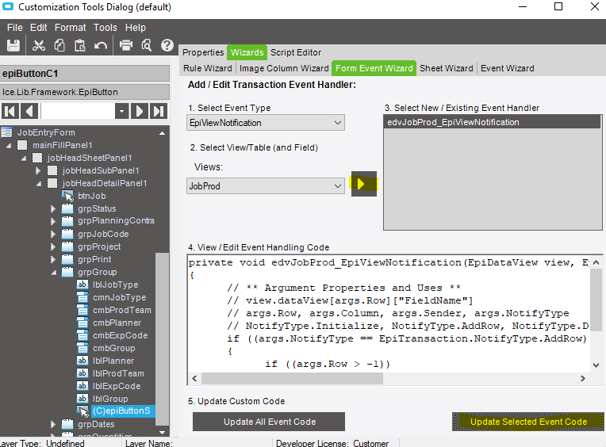Open Print Preview magnifier icon

[146, 45]
